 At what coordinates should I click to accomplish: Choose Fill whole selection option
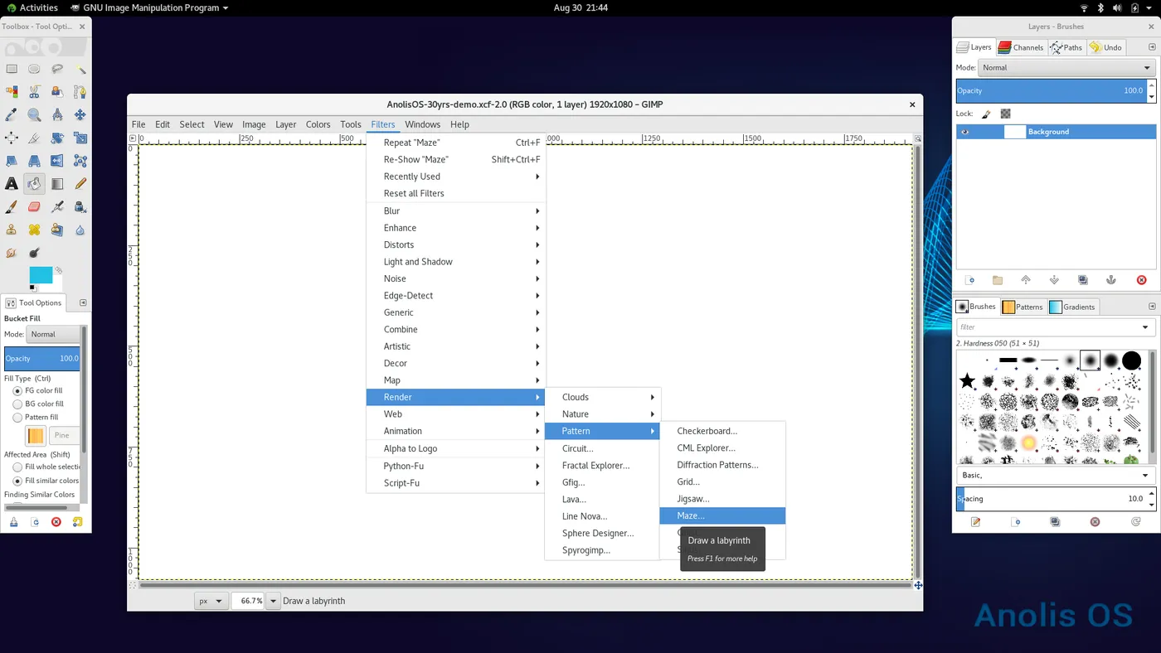17,467
